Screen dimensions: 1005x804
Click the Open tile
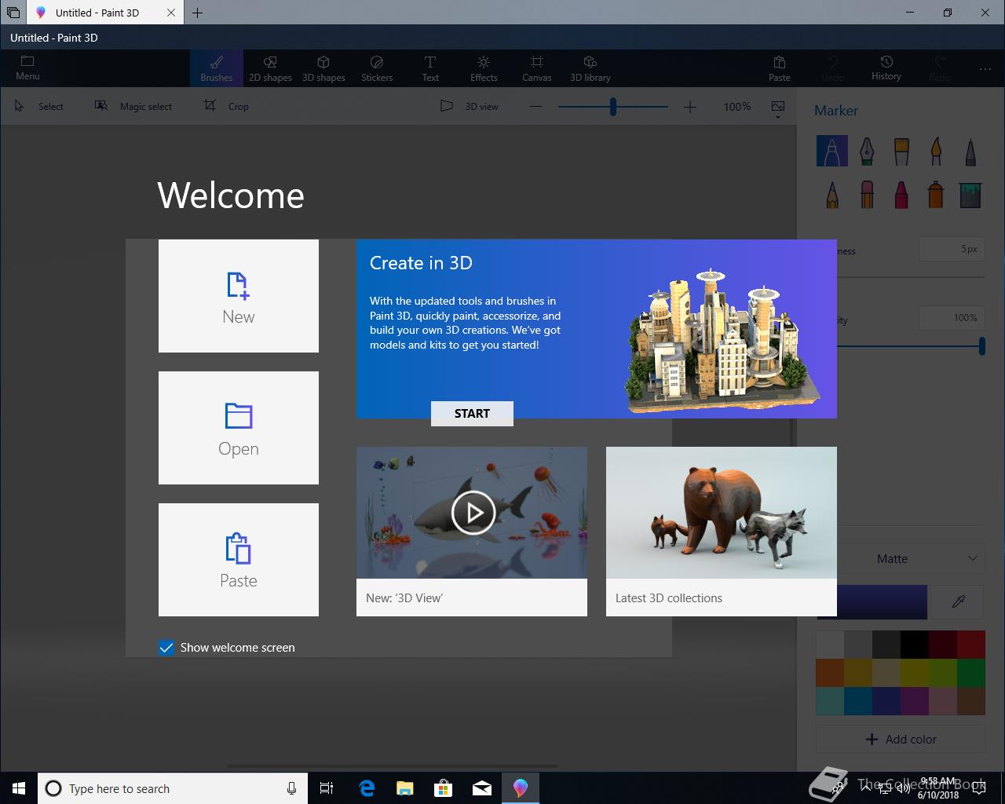pos(239,428)
